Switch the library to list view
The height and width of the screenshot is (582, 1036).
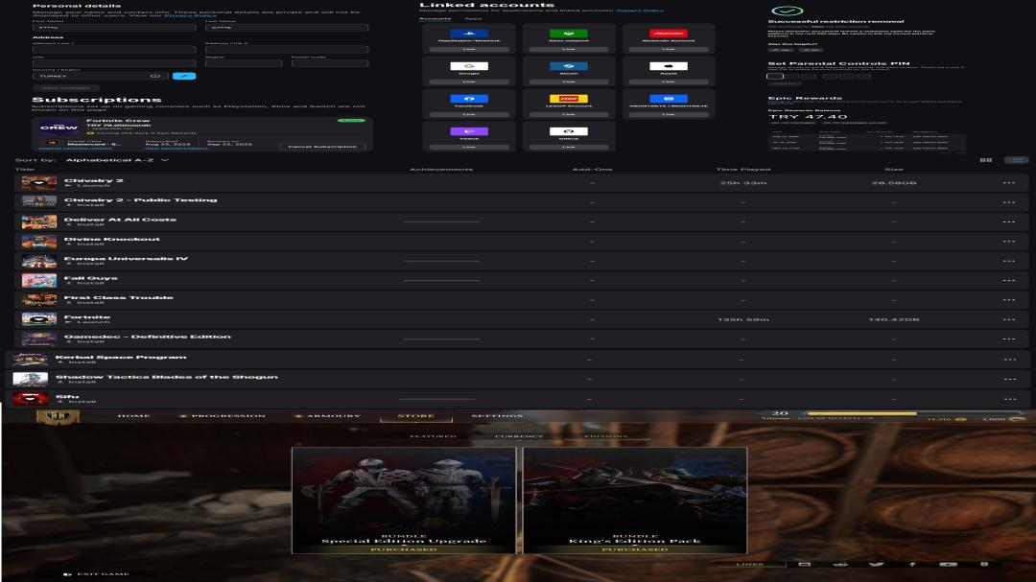pyautogui.click(x=1016, y=160)
